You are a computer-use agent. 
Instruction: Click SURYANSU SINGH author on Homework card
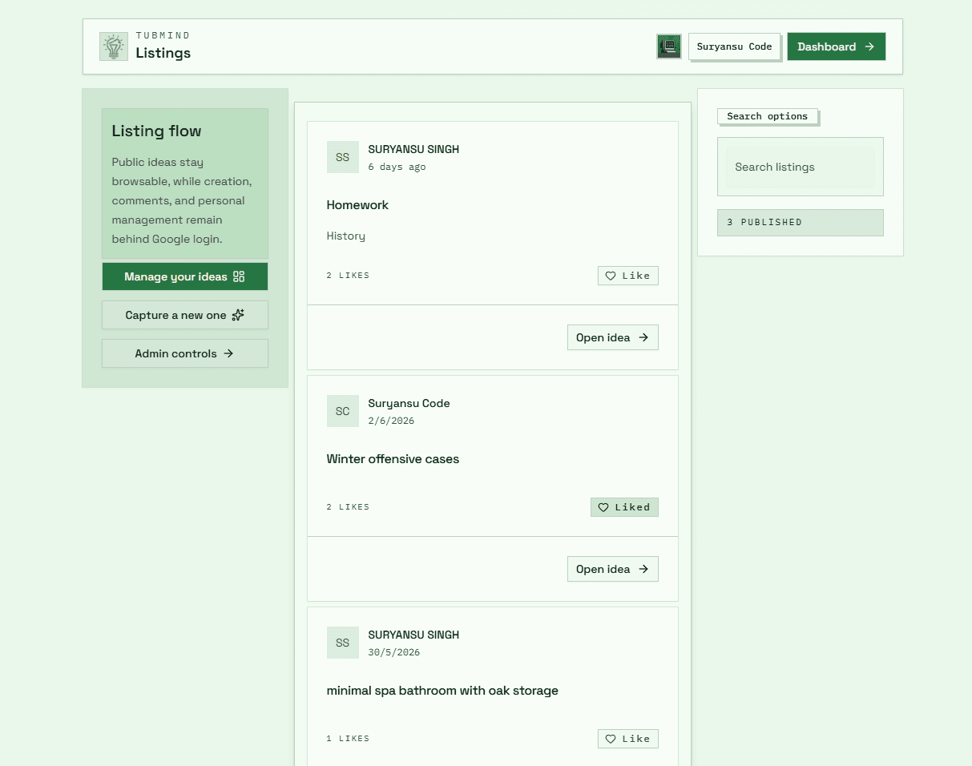click(413, 149)
